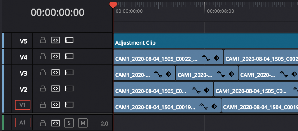
Task: Click the A1 destination control
Action: coord(23,122)
